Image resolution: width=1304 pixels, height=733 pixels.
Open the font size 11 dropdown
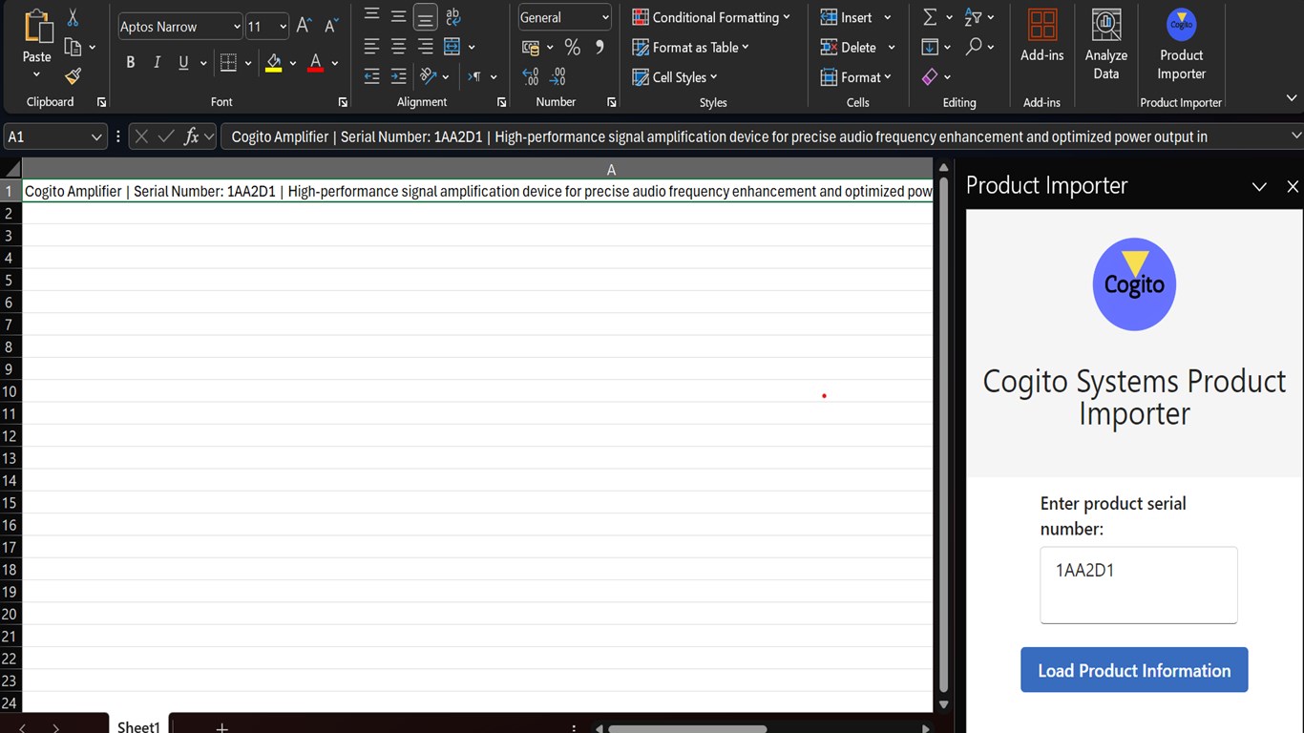[283, 27]
